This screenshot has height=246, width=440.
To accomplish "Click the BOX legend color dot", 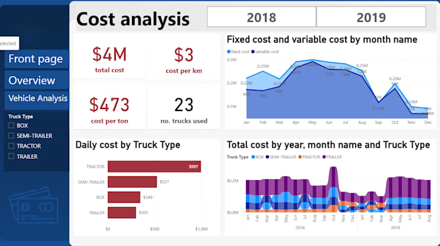I will pos(253,157).
